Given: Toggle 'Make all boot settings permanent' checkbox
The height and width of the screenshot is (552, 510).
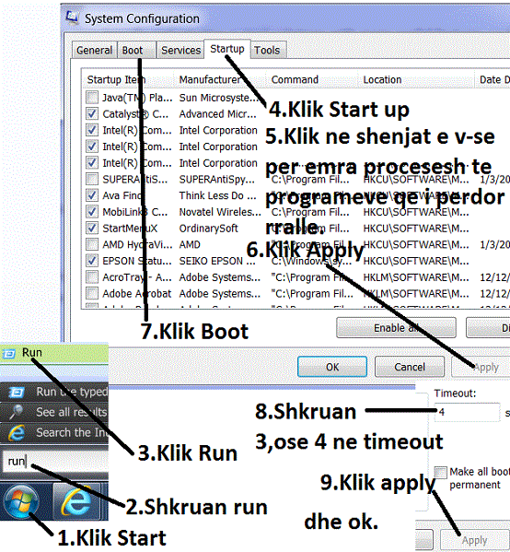Looking at the screenshot, I should pos(441,472).
